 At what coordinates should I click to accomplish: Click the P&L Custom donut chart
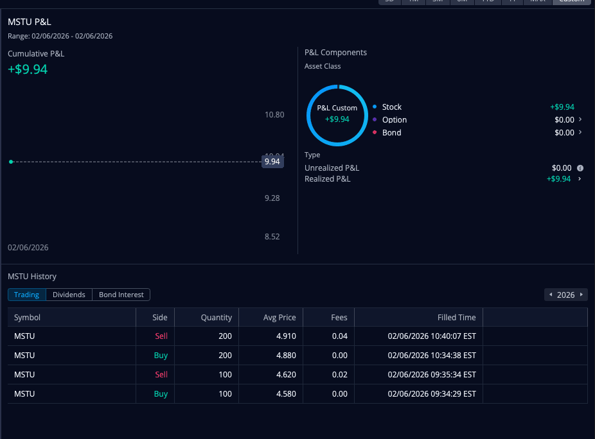point(337,114)
